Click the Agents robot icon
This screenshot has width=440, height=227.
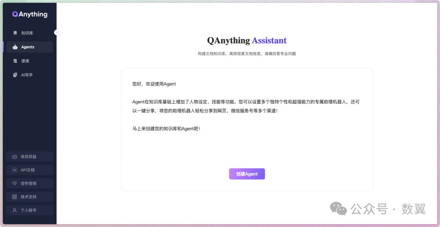pyautogui.click(x=15, y=47)
